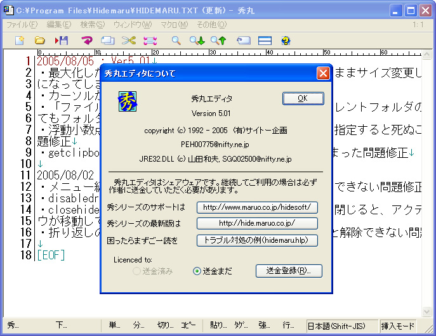The width and height of the screenshot is (436, 336).
Task: Cut selection using the scissors icon
Action: click(x=129, y=41)
